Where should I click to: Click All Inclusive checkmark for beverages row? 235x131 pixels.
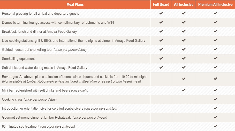point(184,79)
